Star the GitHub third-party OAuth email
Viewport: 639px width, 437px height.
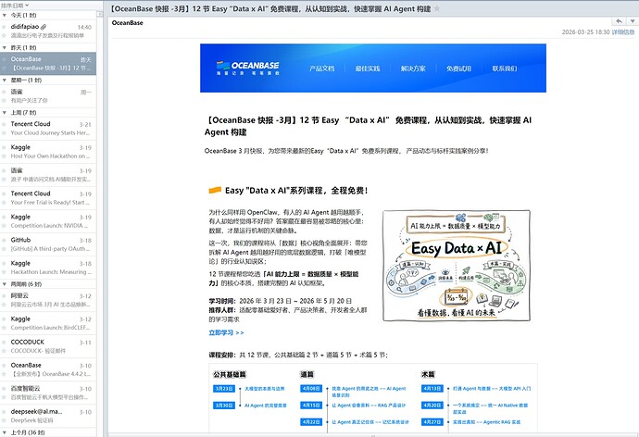point(4,249)
